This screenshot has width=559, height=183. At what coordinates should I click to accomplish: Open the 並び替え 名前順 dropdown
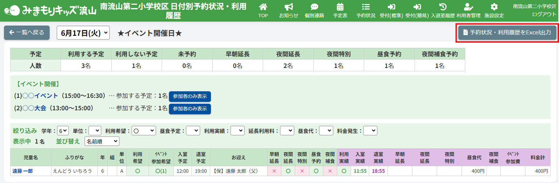pos(102,141)
